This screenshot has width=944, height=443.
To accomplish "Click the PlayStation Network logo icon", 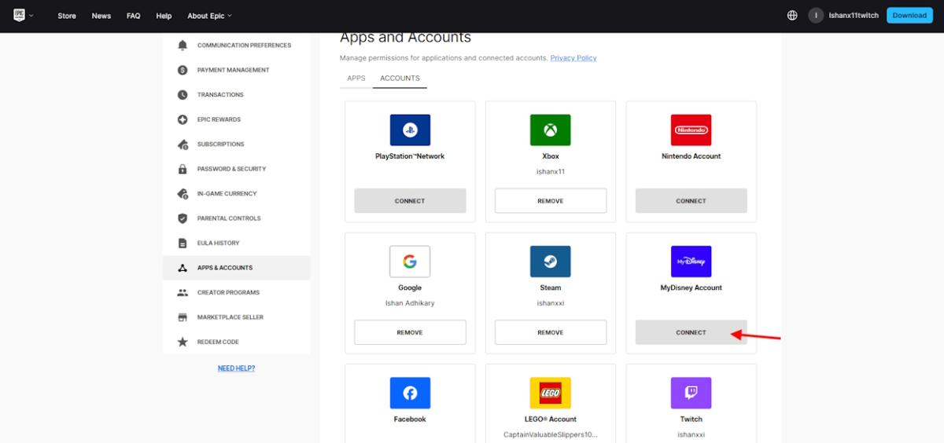I will [x=410, y=130].
